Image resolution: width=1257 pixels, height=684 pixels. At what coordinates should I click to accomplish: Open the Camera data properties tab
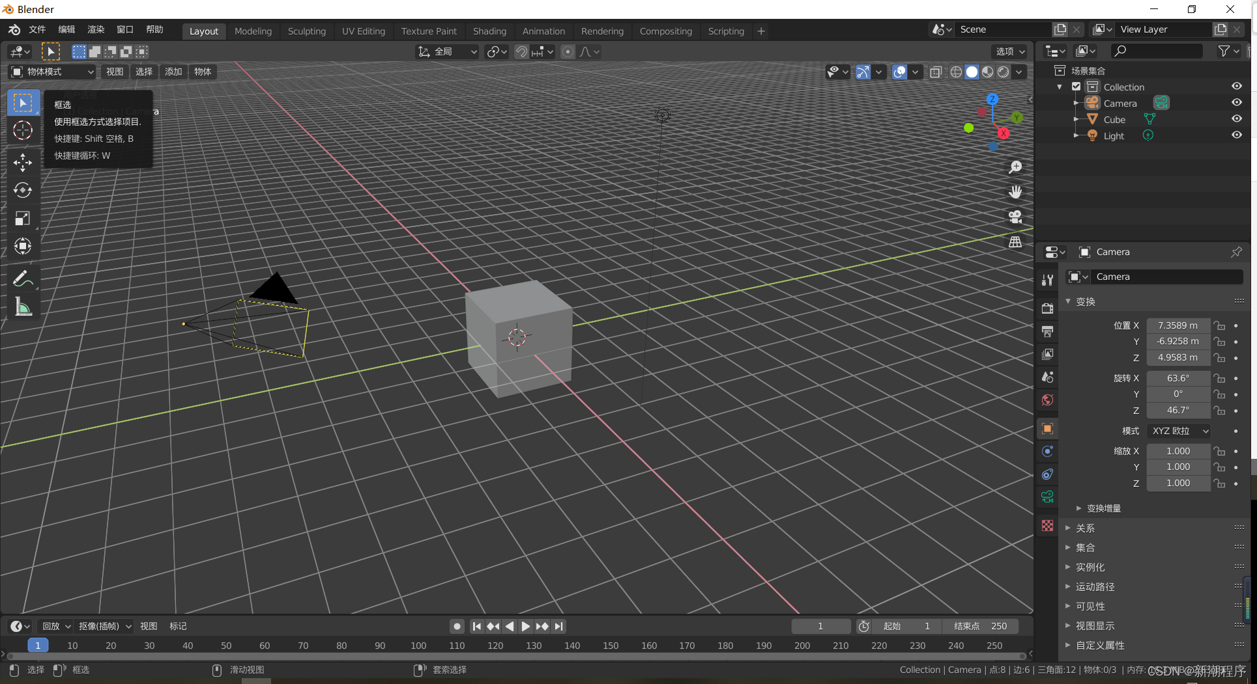pos(1047,497)
